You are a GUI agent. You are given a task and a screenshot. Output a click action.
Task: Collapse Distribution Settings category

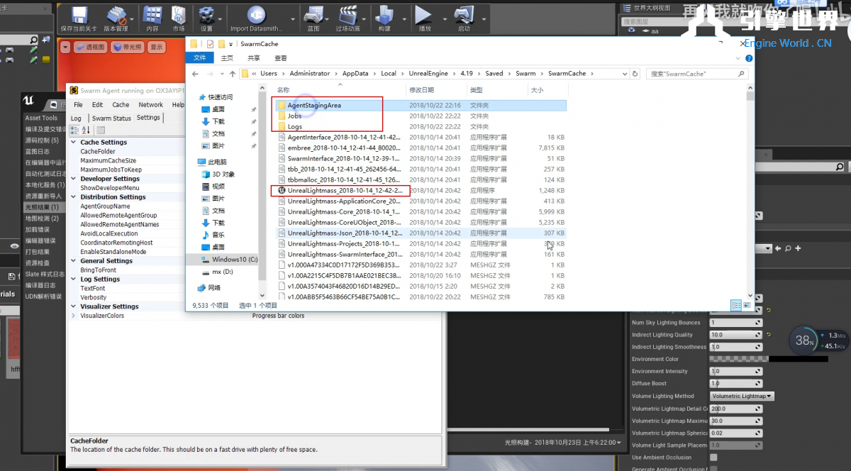(73, 197)
